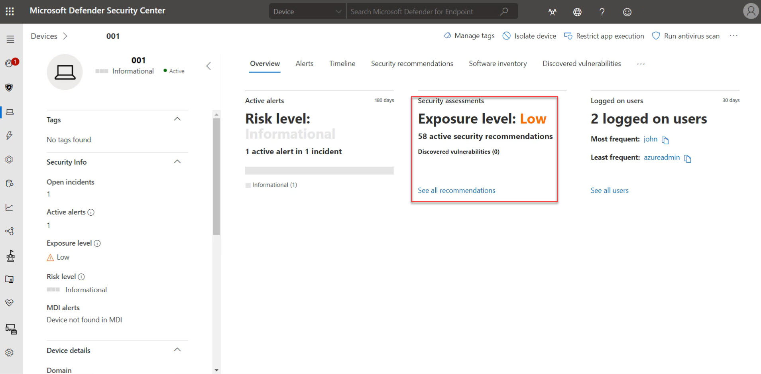
Task: Open the document-gear icon below Advanced hunting
Action: [x=10, y=183]
